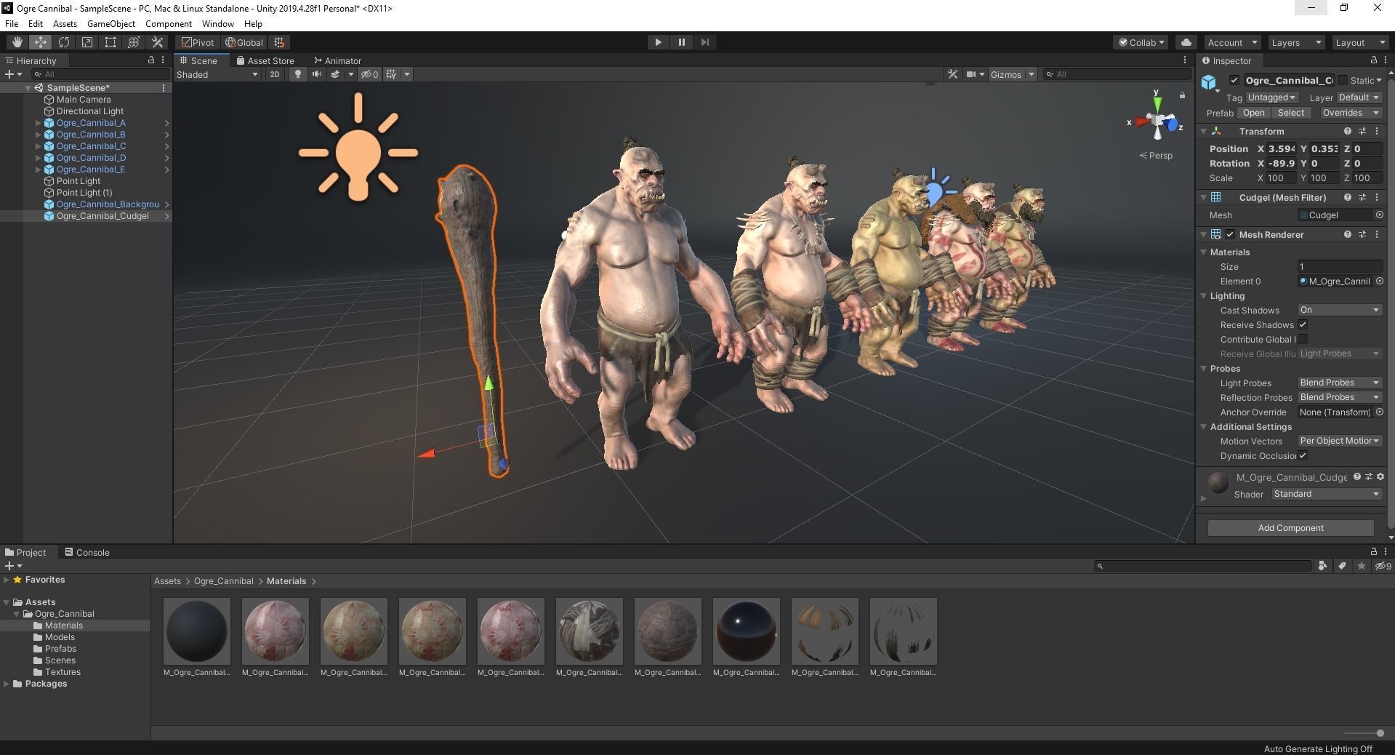Open the Shader dropdown
This screenshot has height=755, width=1395.
(x=1326, y=494)
